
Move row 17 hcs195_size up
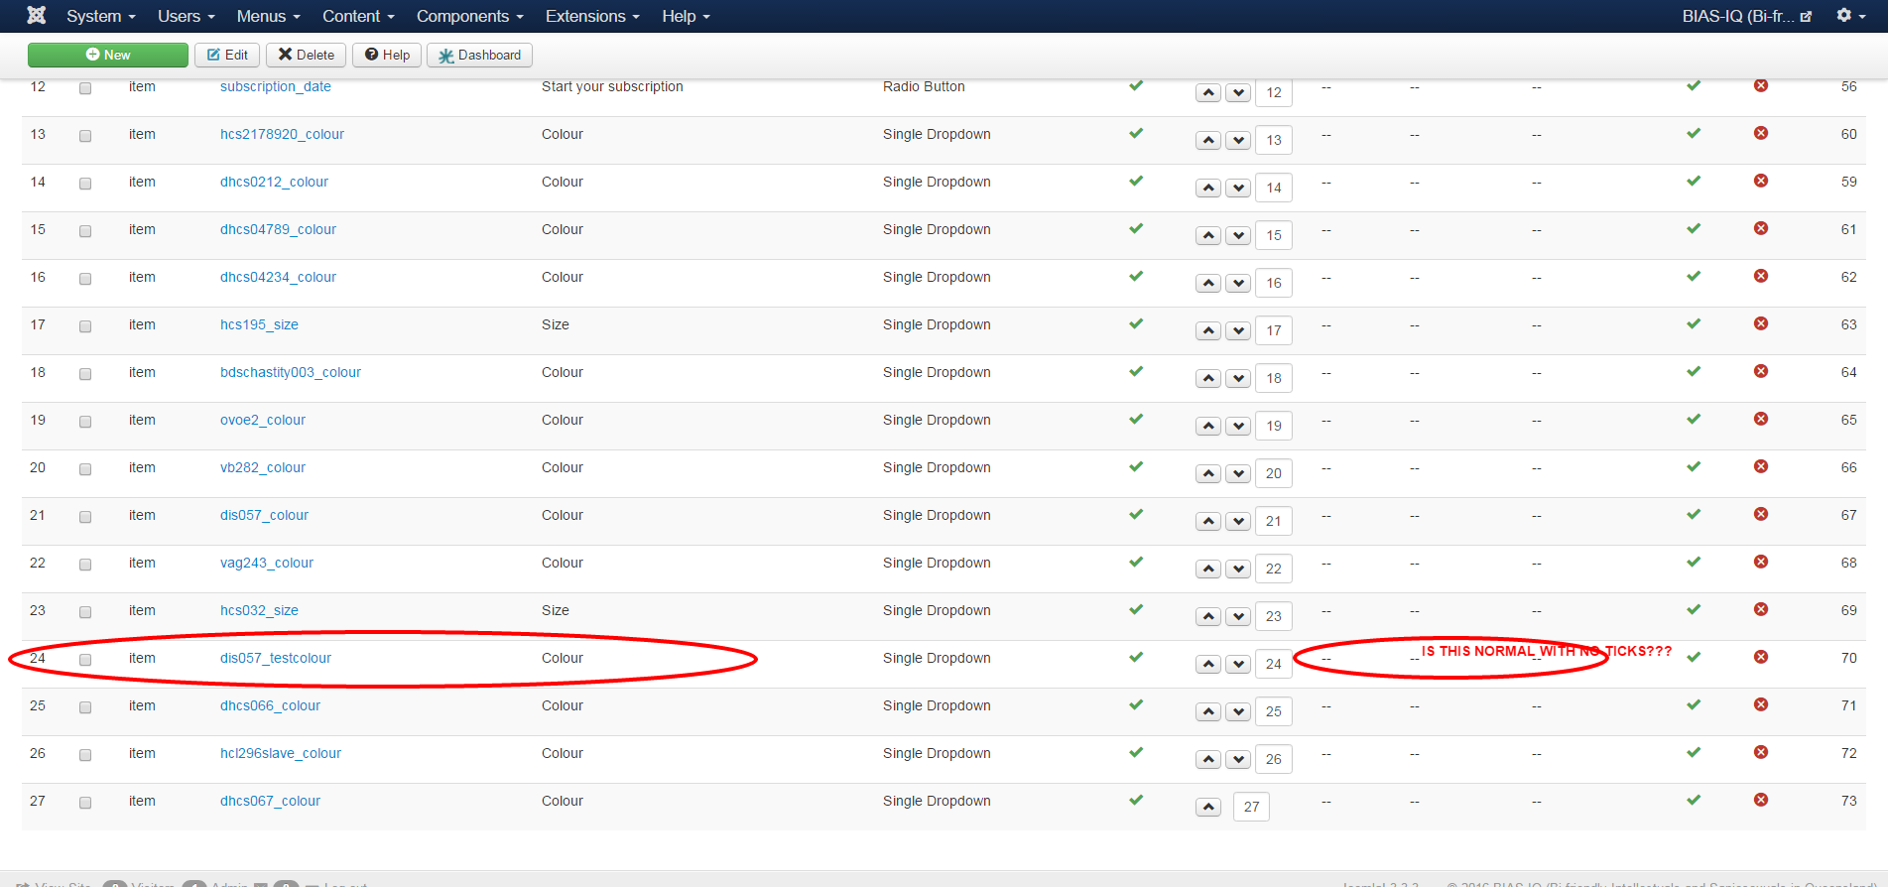click(1208, 330)
